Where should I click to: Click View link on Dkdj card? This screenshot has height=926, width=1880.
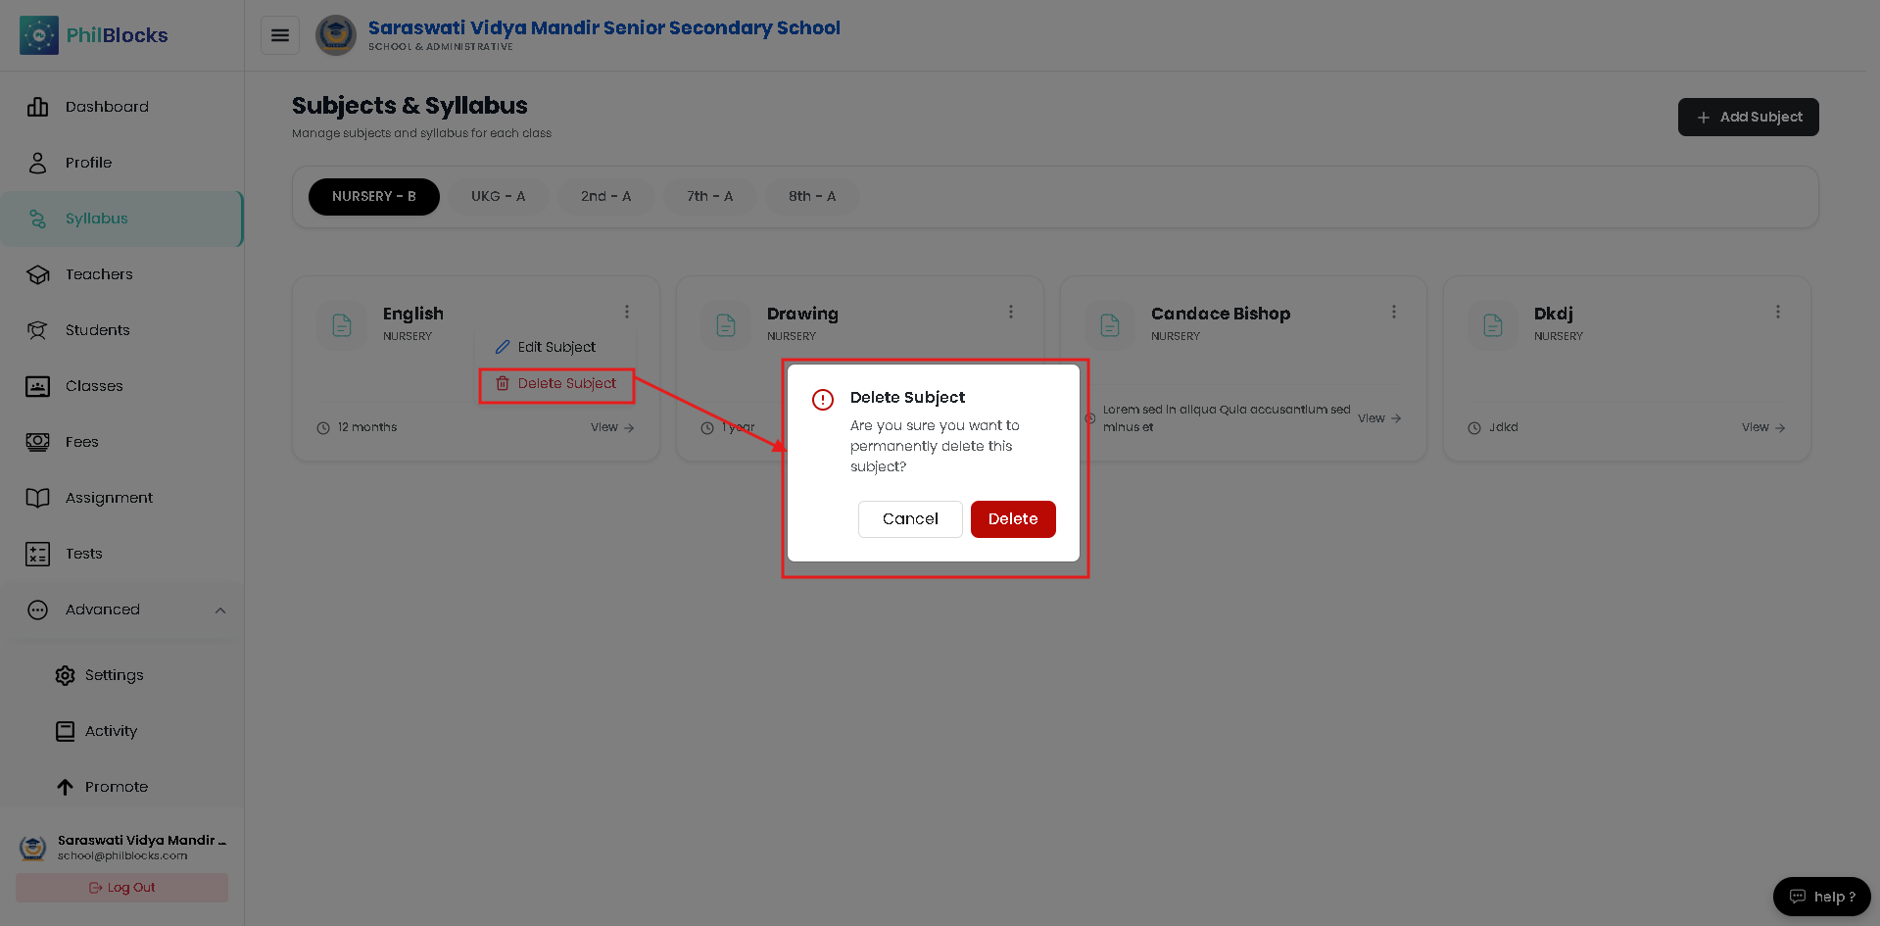click(1763, 427)
